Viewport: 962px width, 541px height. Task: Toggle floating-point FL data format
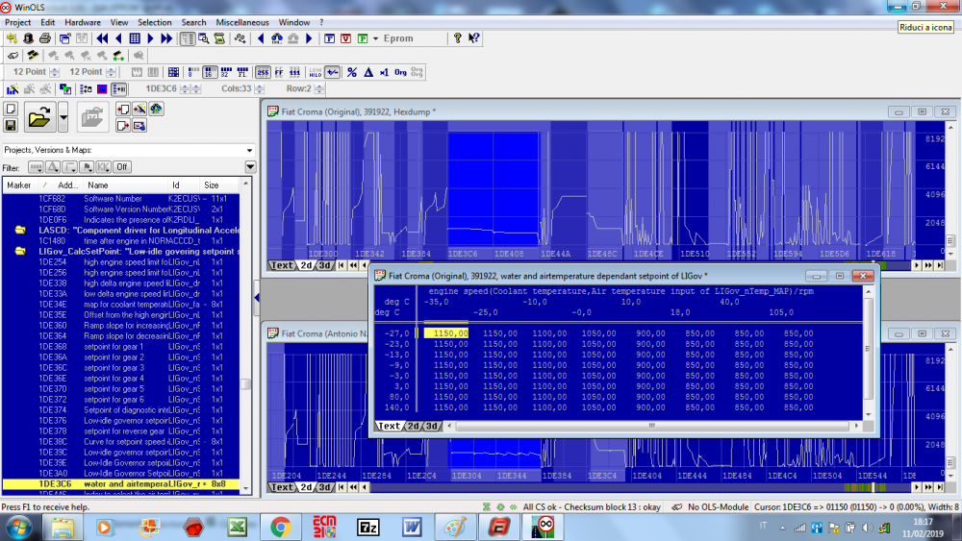[x=242, y=72]
